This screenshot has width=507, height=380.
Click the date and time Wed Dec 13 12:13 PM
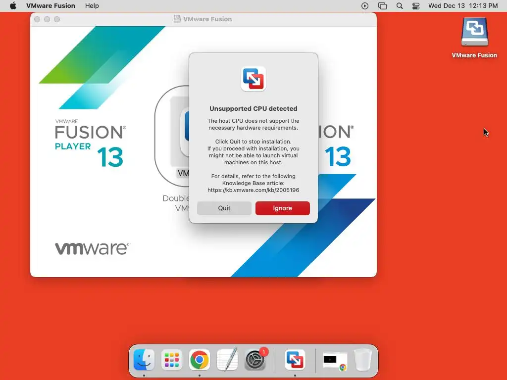coord(463,6)
